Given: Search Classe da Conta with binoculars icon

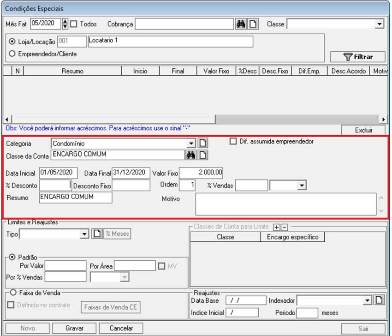Looking at the screenshot, I should click(x=190, y=155).
